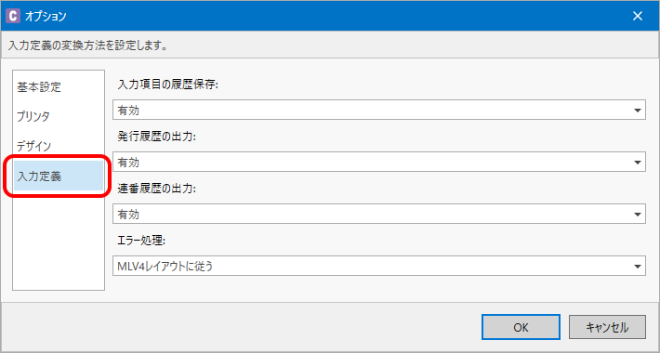Open the プリンタ settings category

pos(33,116)
